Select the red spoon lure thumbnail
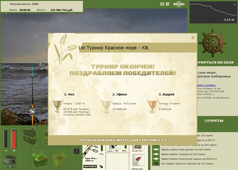The width and height of the screenshot is (238, 170). tap(138, 160)
